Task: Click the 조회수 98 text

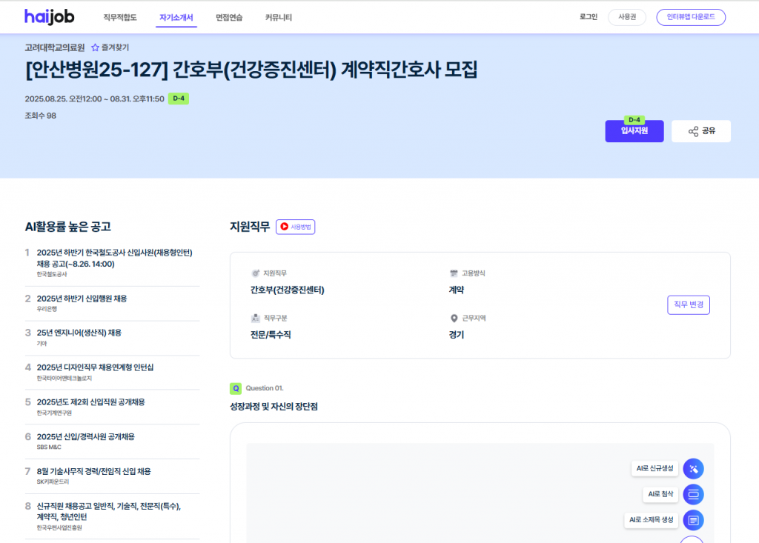Action: [x=41, y=116]
